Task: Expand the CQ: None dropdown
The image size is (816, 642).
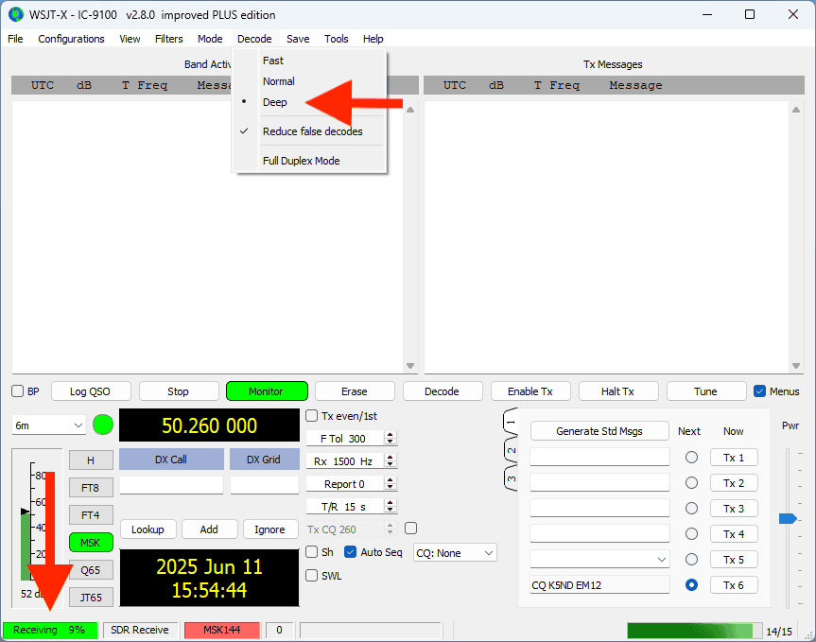Action: pyautogui.click(x=454, y=552)
